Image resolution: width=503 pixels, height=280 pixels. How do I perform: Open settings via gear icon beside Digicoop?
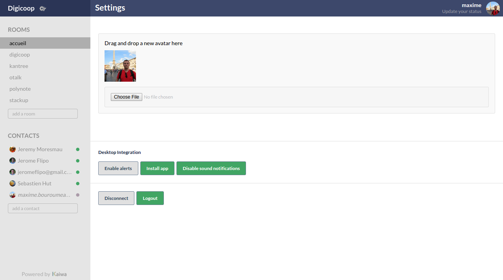43,8
